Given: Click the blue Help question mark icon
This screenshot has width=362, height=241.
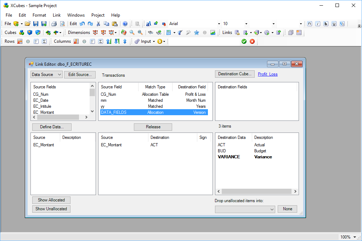Looking at the screenshot, I should (x=125, y=24).
